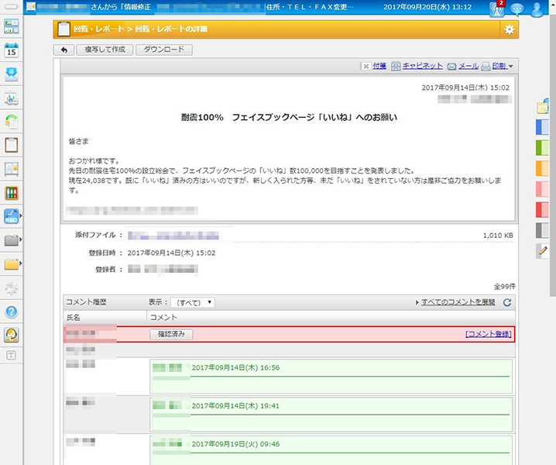Open the settings gear in orange header

tap(509, 29)
